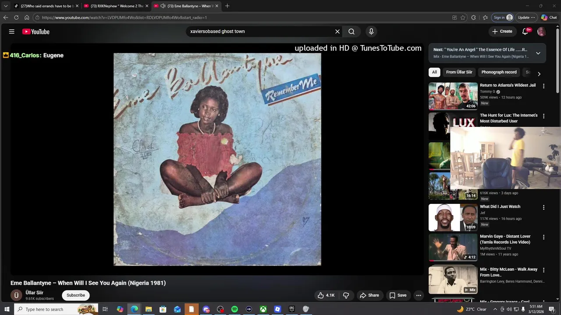
Task: Open browser extensions puzzle icon
Action: point(473,17)
